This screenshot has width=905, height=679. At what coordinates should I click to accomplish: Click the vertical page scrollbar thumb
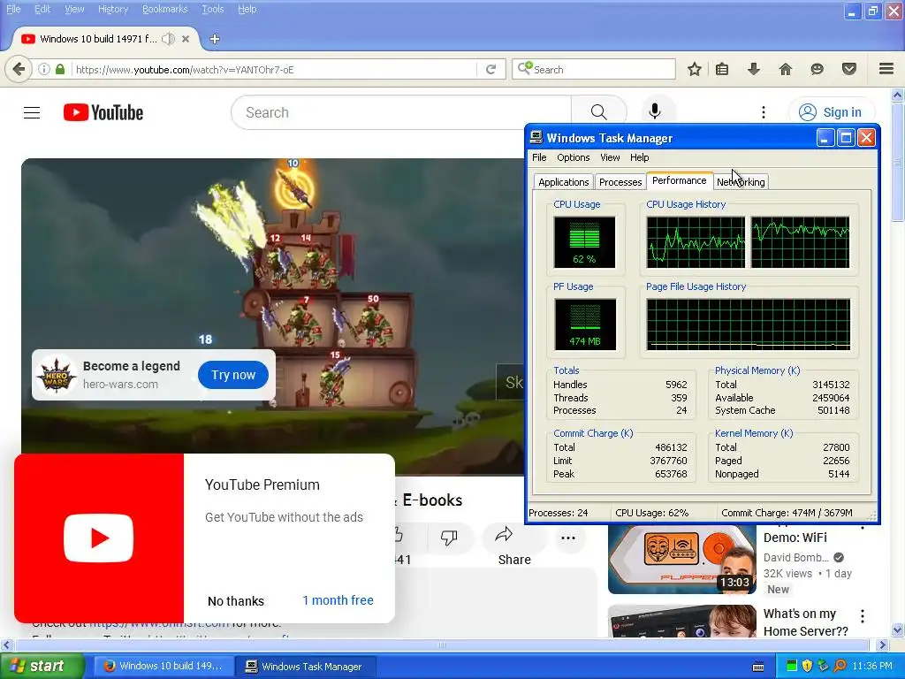tap(898, 164)
